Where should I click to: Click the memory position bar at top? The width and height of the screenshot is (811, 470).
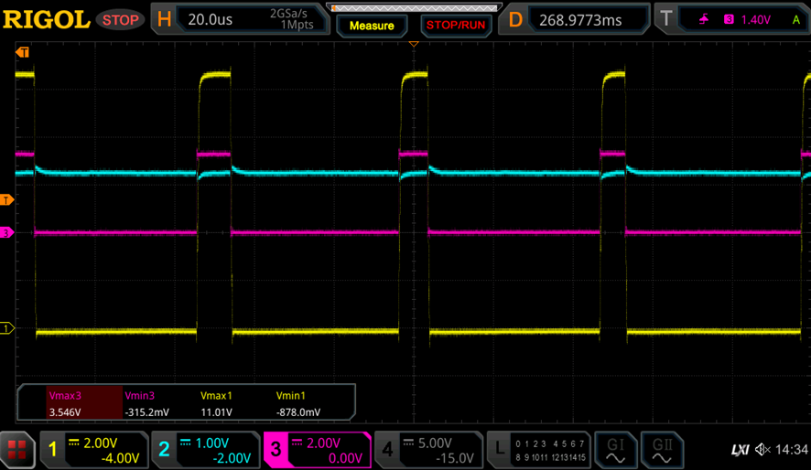tap(415, 7)
